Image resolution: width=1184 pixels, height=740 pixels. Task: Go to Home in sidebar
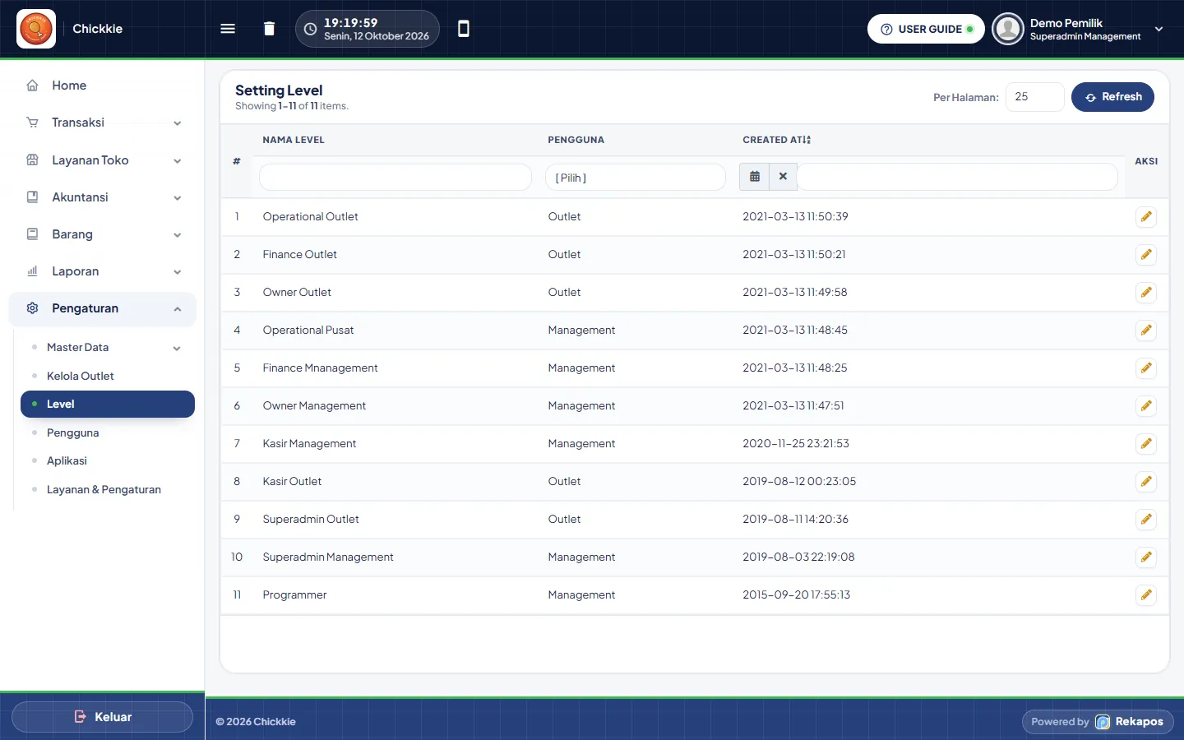103,86
